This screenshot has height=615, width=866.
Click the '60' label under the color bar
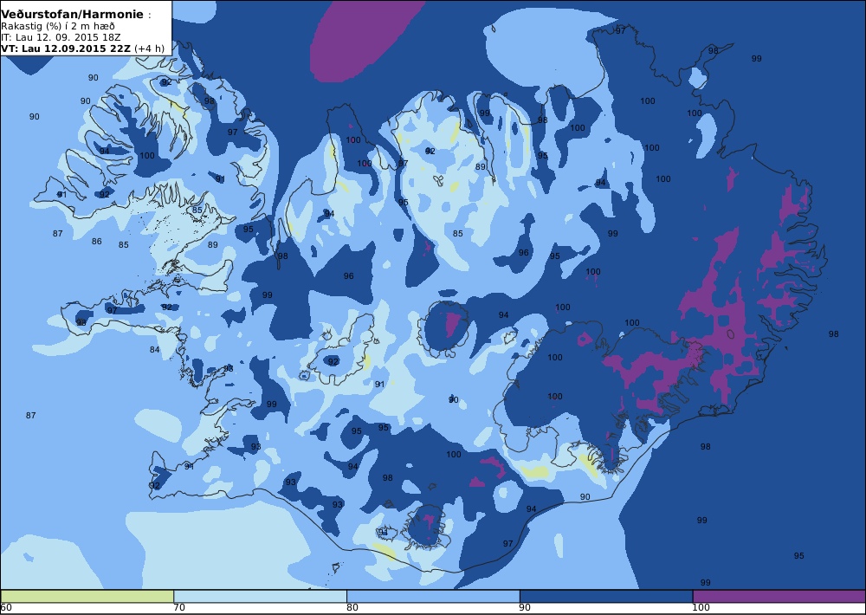pos(6,608)
